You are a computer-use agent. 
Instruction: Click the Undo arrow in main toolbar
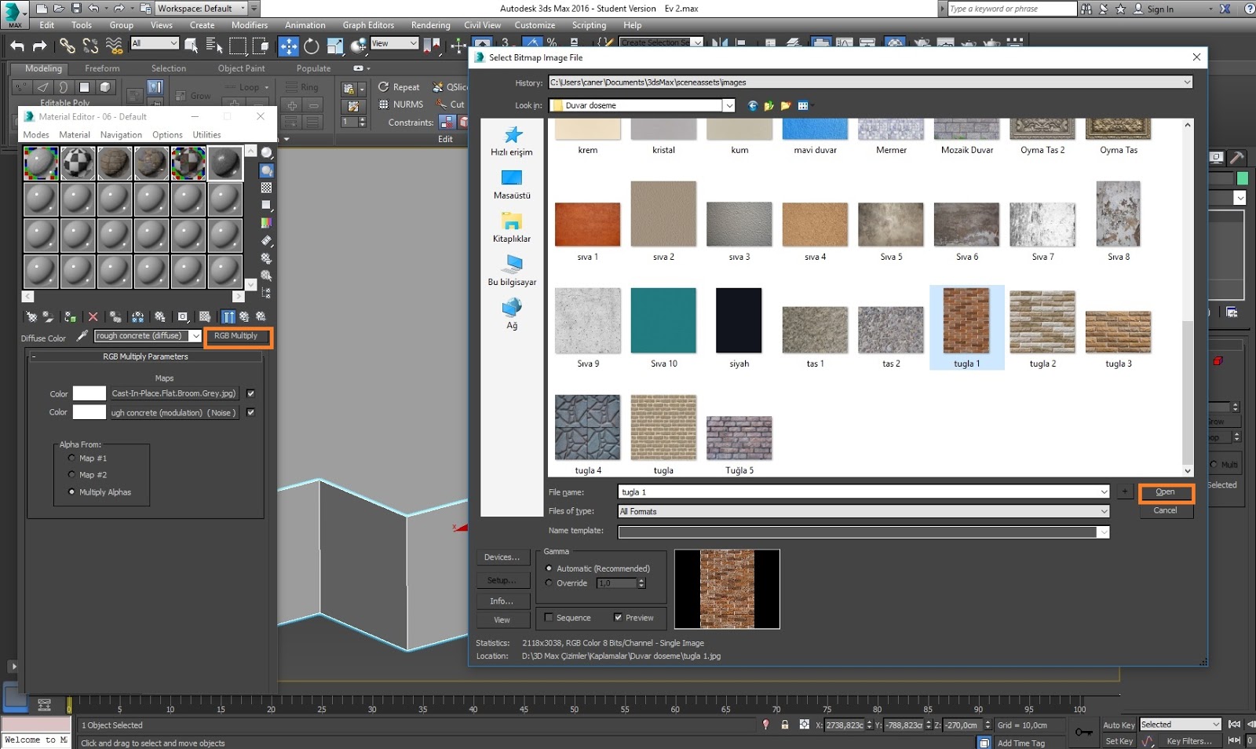coord(17,46)
